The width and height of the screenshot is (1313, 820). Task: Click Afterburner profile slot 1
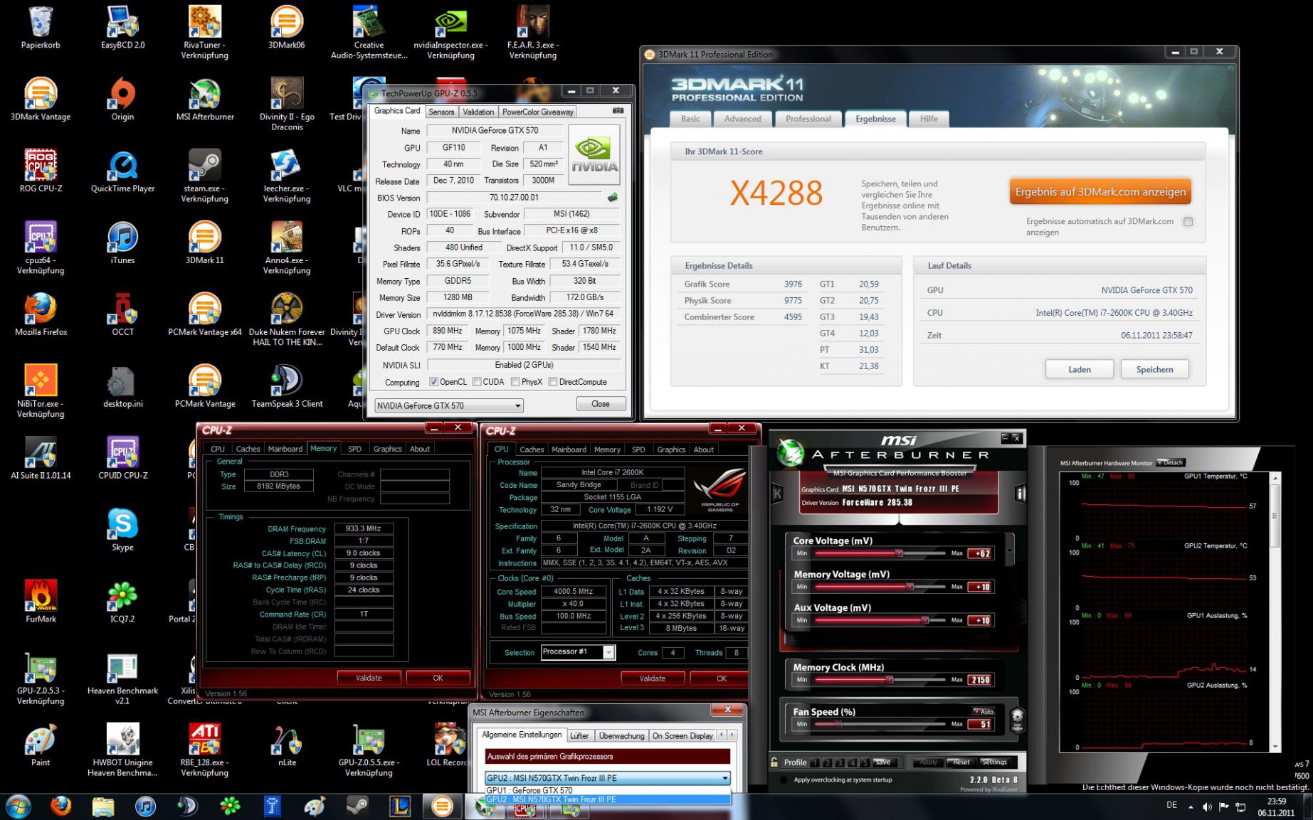[816, 762]
